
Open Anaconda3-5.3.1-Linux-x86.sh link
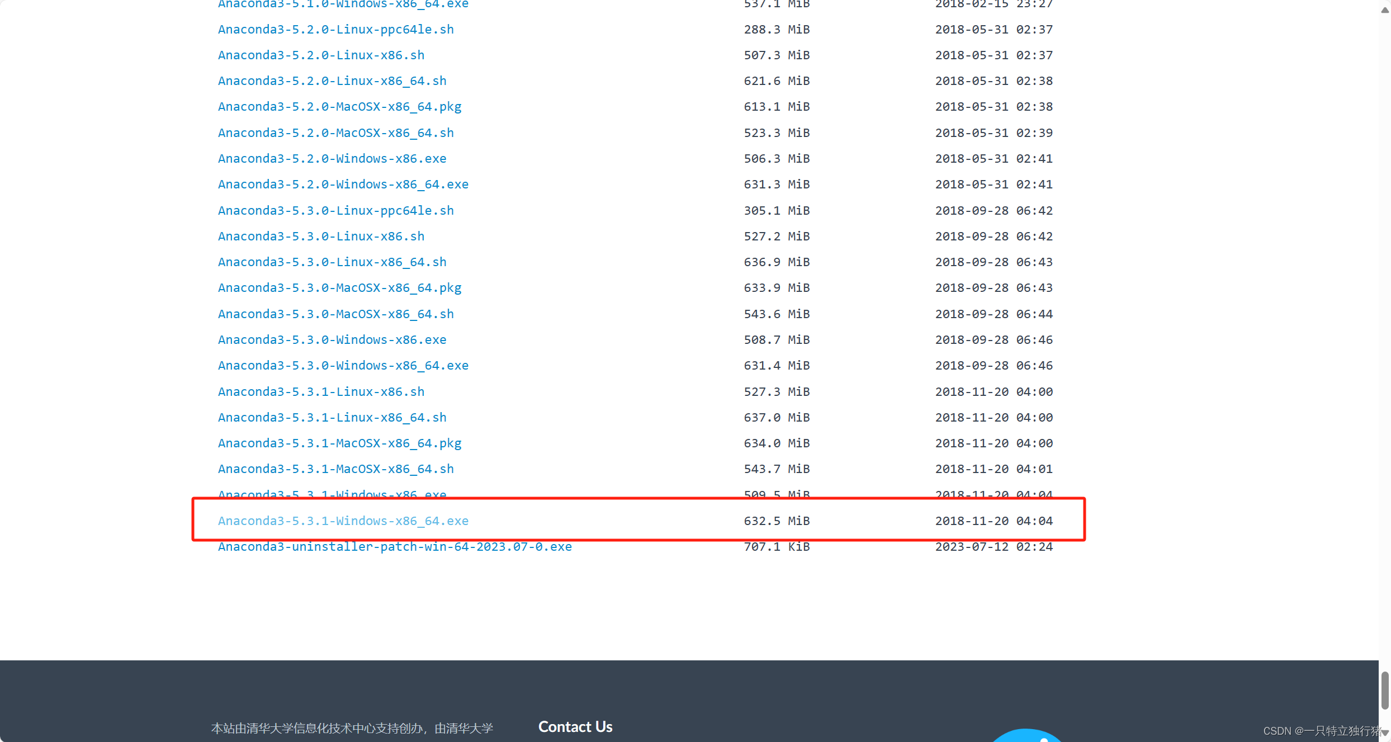(x=321, y=391)
